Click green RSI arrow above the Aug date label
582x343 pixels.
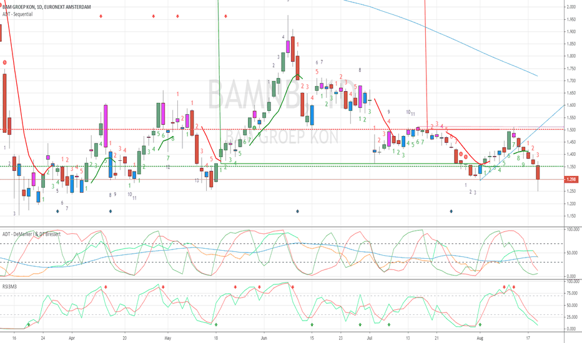coord(480,324)
